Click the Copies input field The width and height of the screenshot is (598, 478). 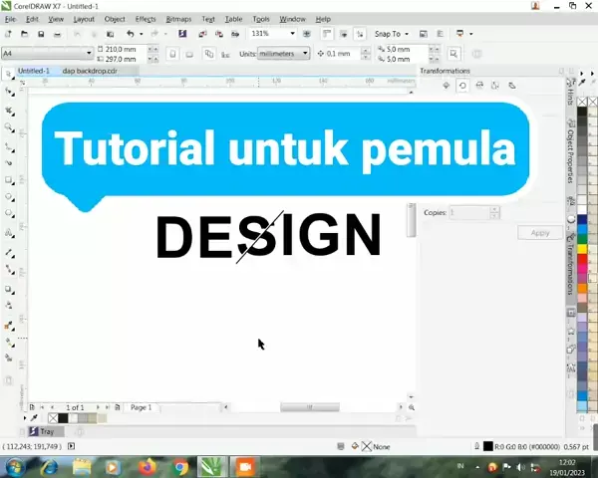pyautogui.click(x=469, y=212)
